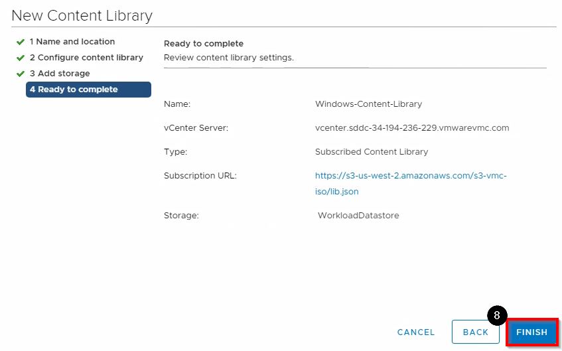Click the Subscribed Content Library type value

coord(372,152)
